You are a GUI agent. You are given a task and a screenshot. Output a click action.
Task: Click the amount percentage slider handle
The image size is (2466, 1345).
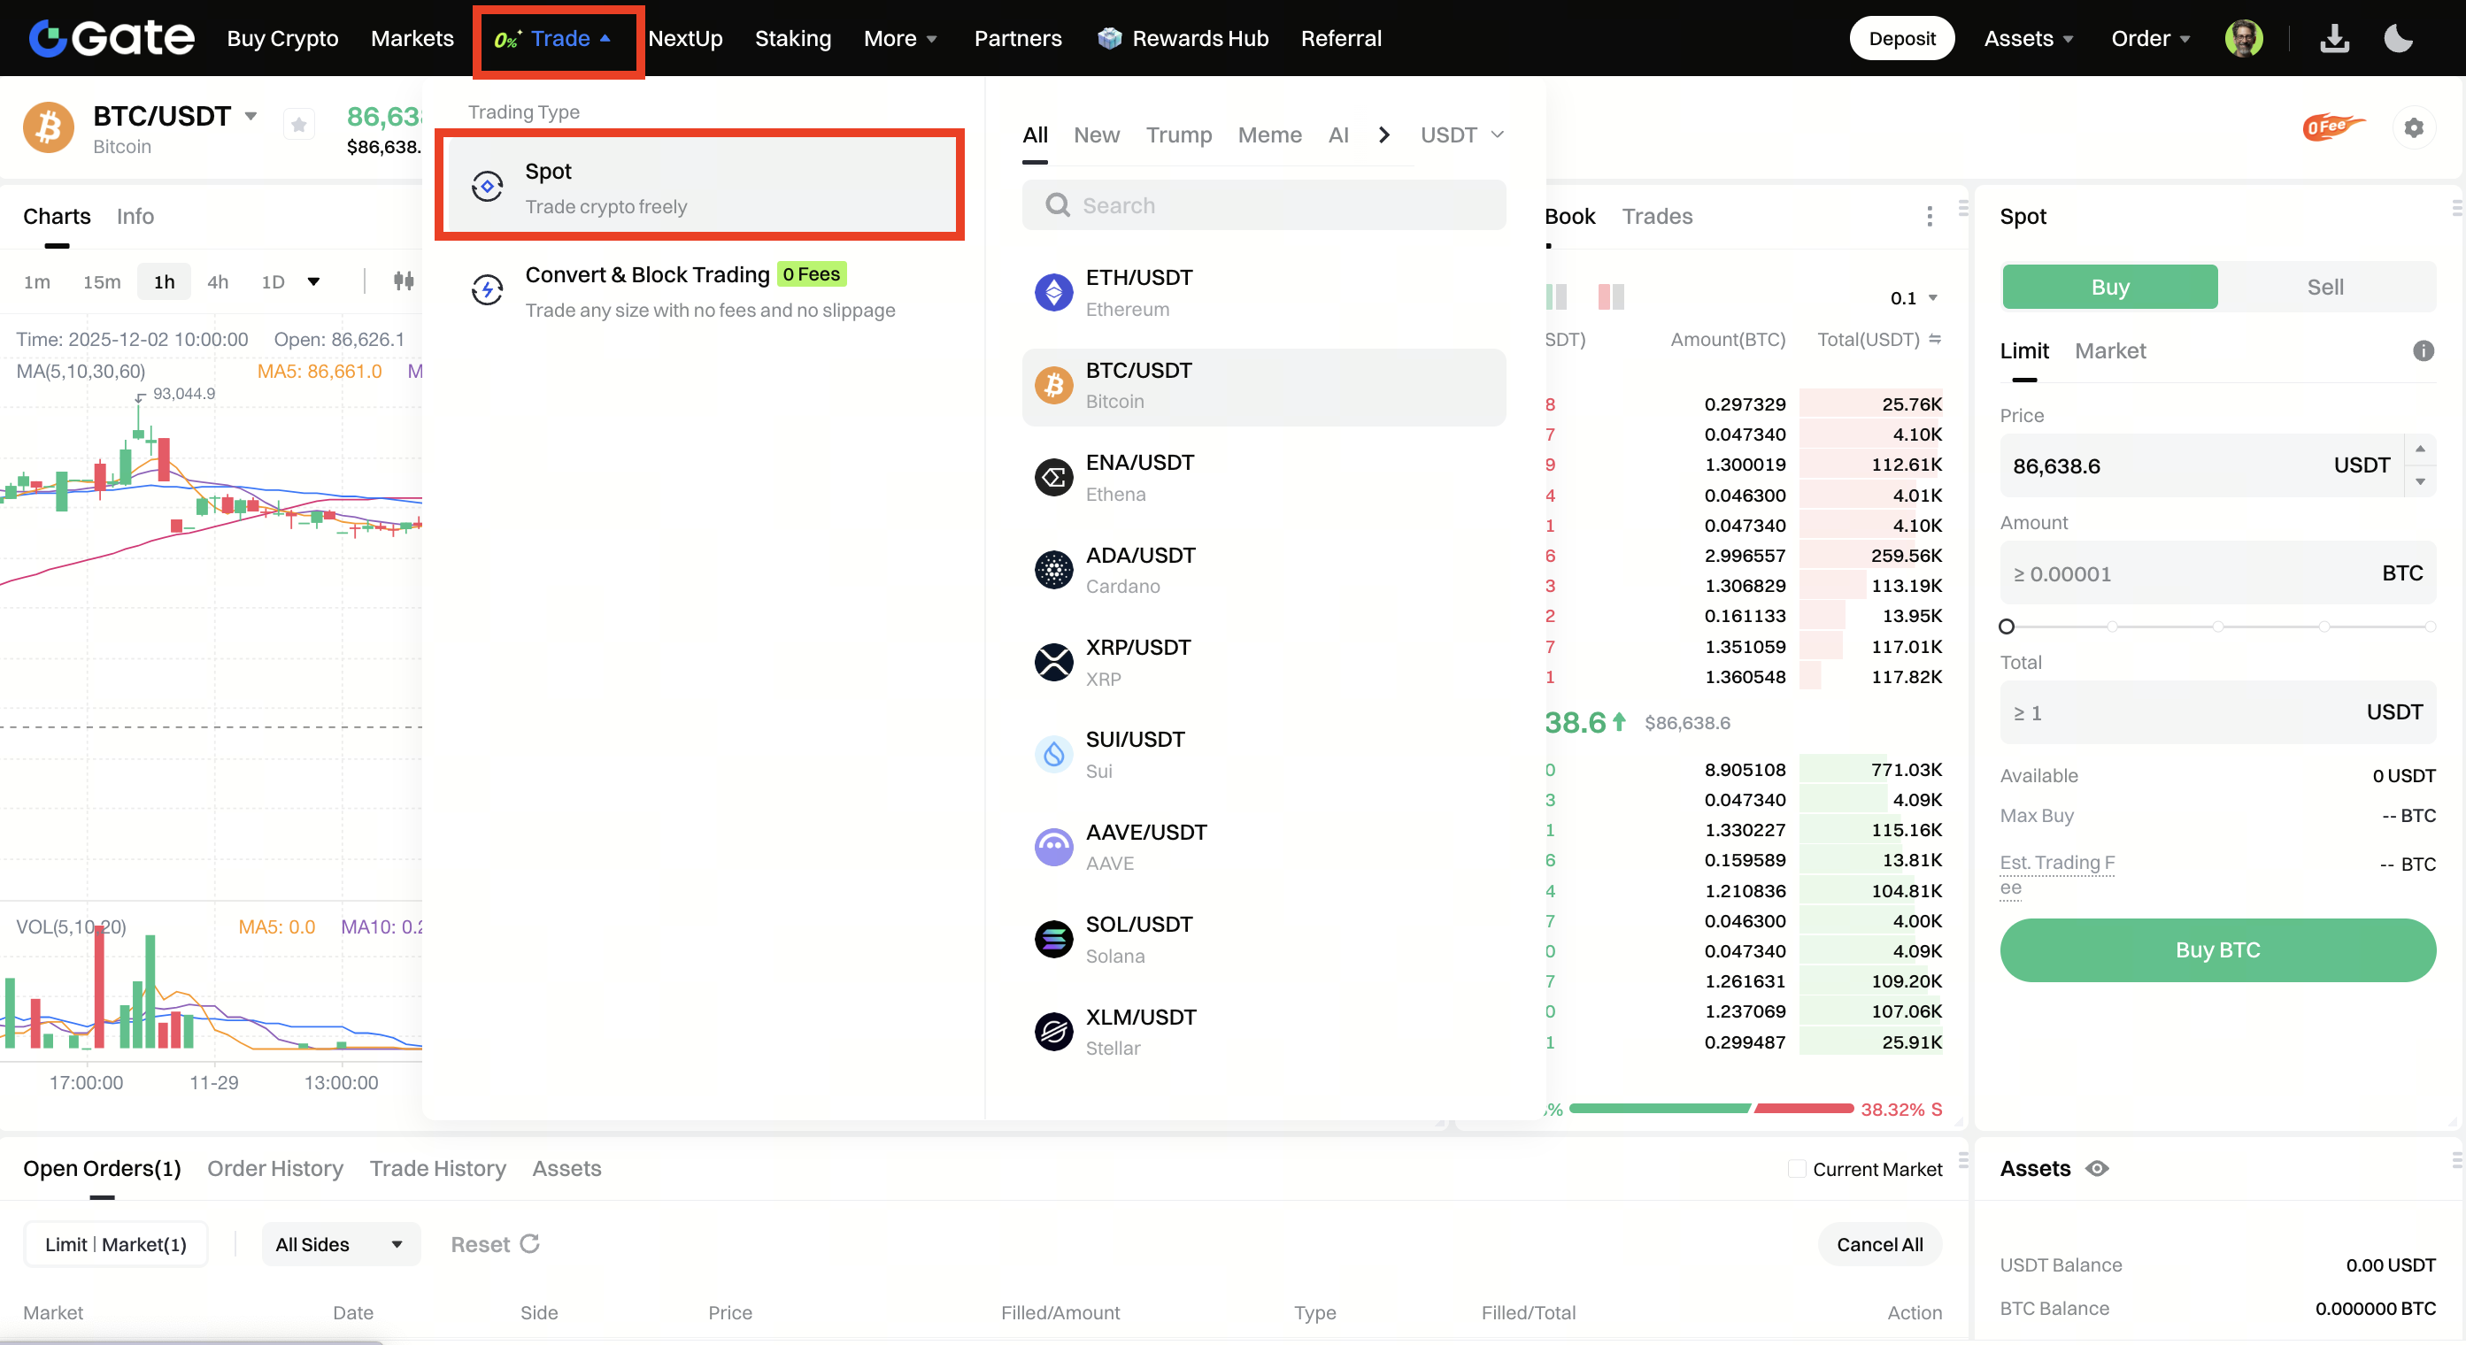point(2007,626)
